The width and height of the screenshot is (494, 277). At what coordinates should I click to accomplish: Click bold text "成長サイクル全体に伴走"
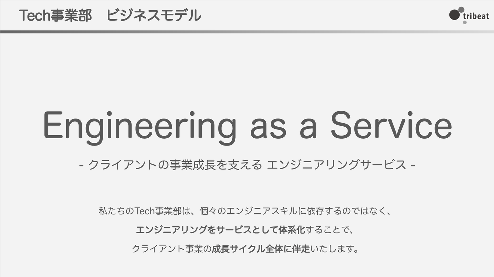(261, 249)
